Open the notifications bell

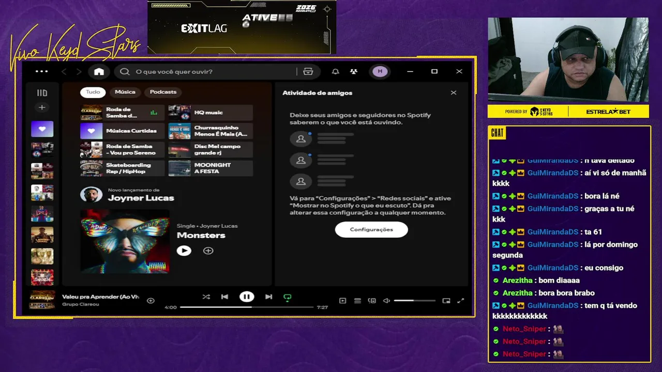tap(335, 71)
